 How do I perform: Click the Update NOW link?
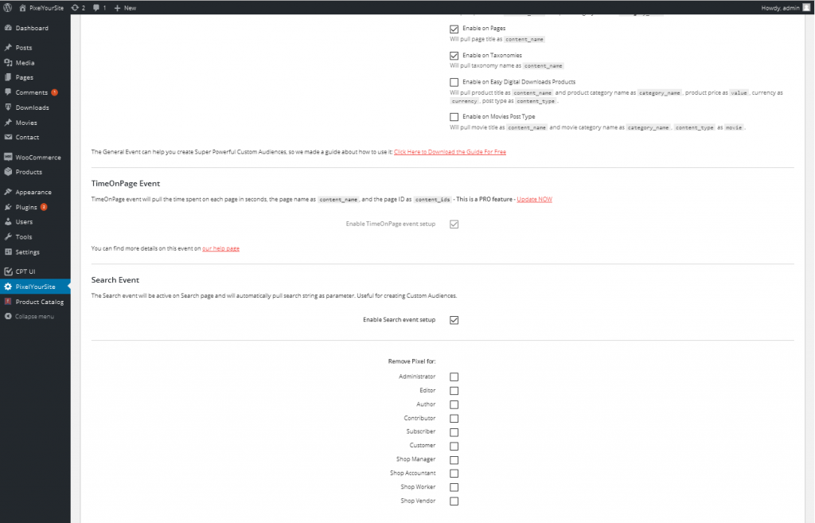[x=534, y=199]
